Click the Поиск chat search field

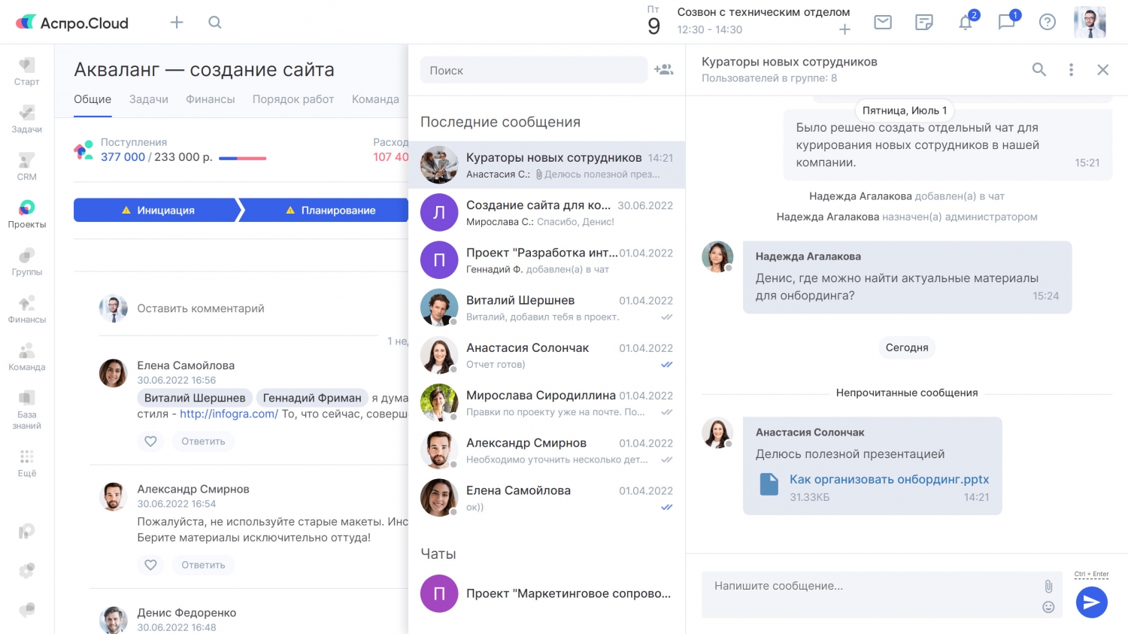(x=533, y=71)
